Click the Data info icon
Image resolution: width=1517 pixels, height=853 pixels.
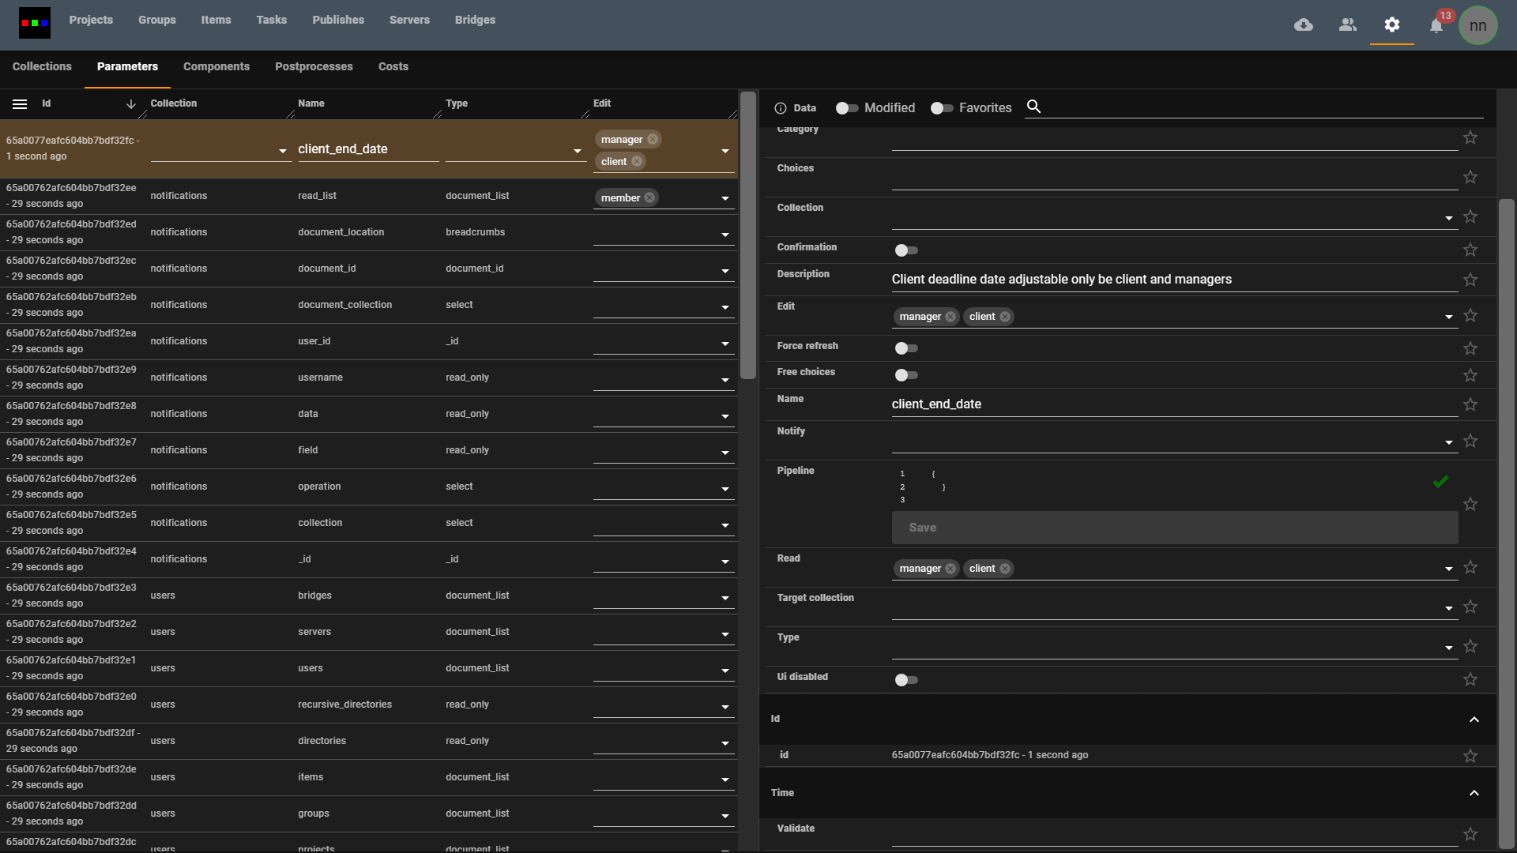pos(781,108)
